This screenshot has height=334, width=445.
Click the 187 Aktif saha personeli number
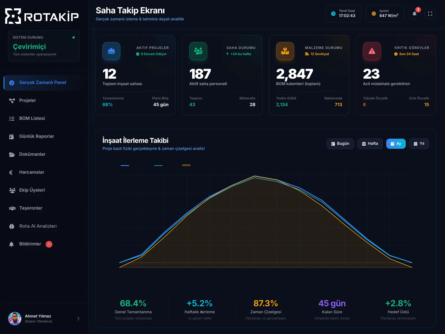click(x=200, y=74)
